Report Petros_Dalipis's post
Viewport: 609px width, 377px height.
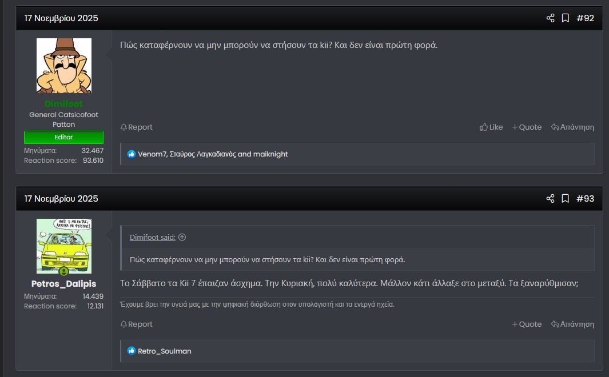pyautogui.click(x=136, y=324)
